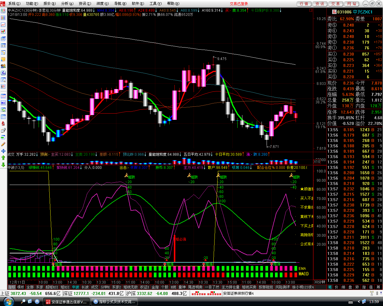The height and width of the screenshot is (306, 383).
Task: Open the 分析(A) menu
Action: [67, 4]
